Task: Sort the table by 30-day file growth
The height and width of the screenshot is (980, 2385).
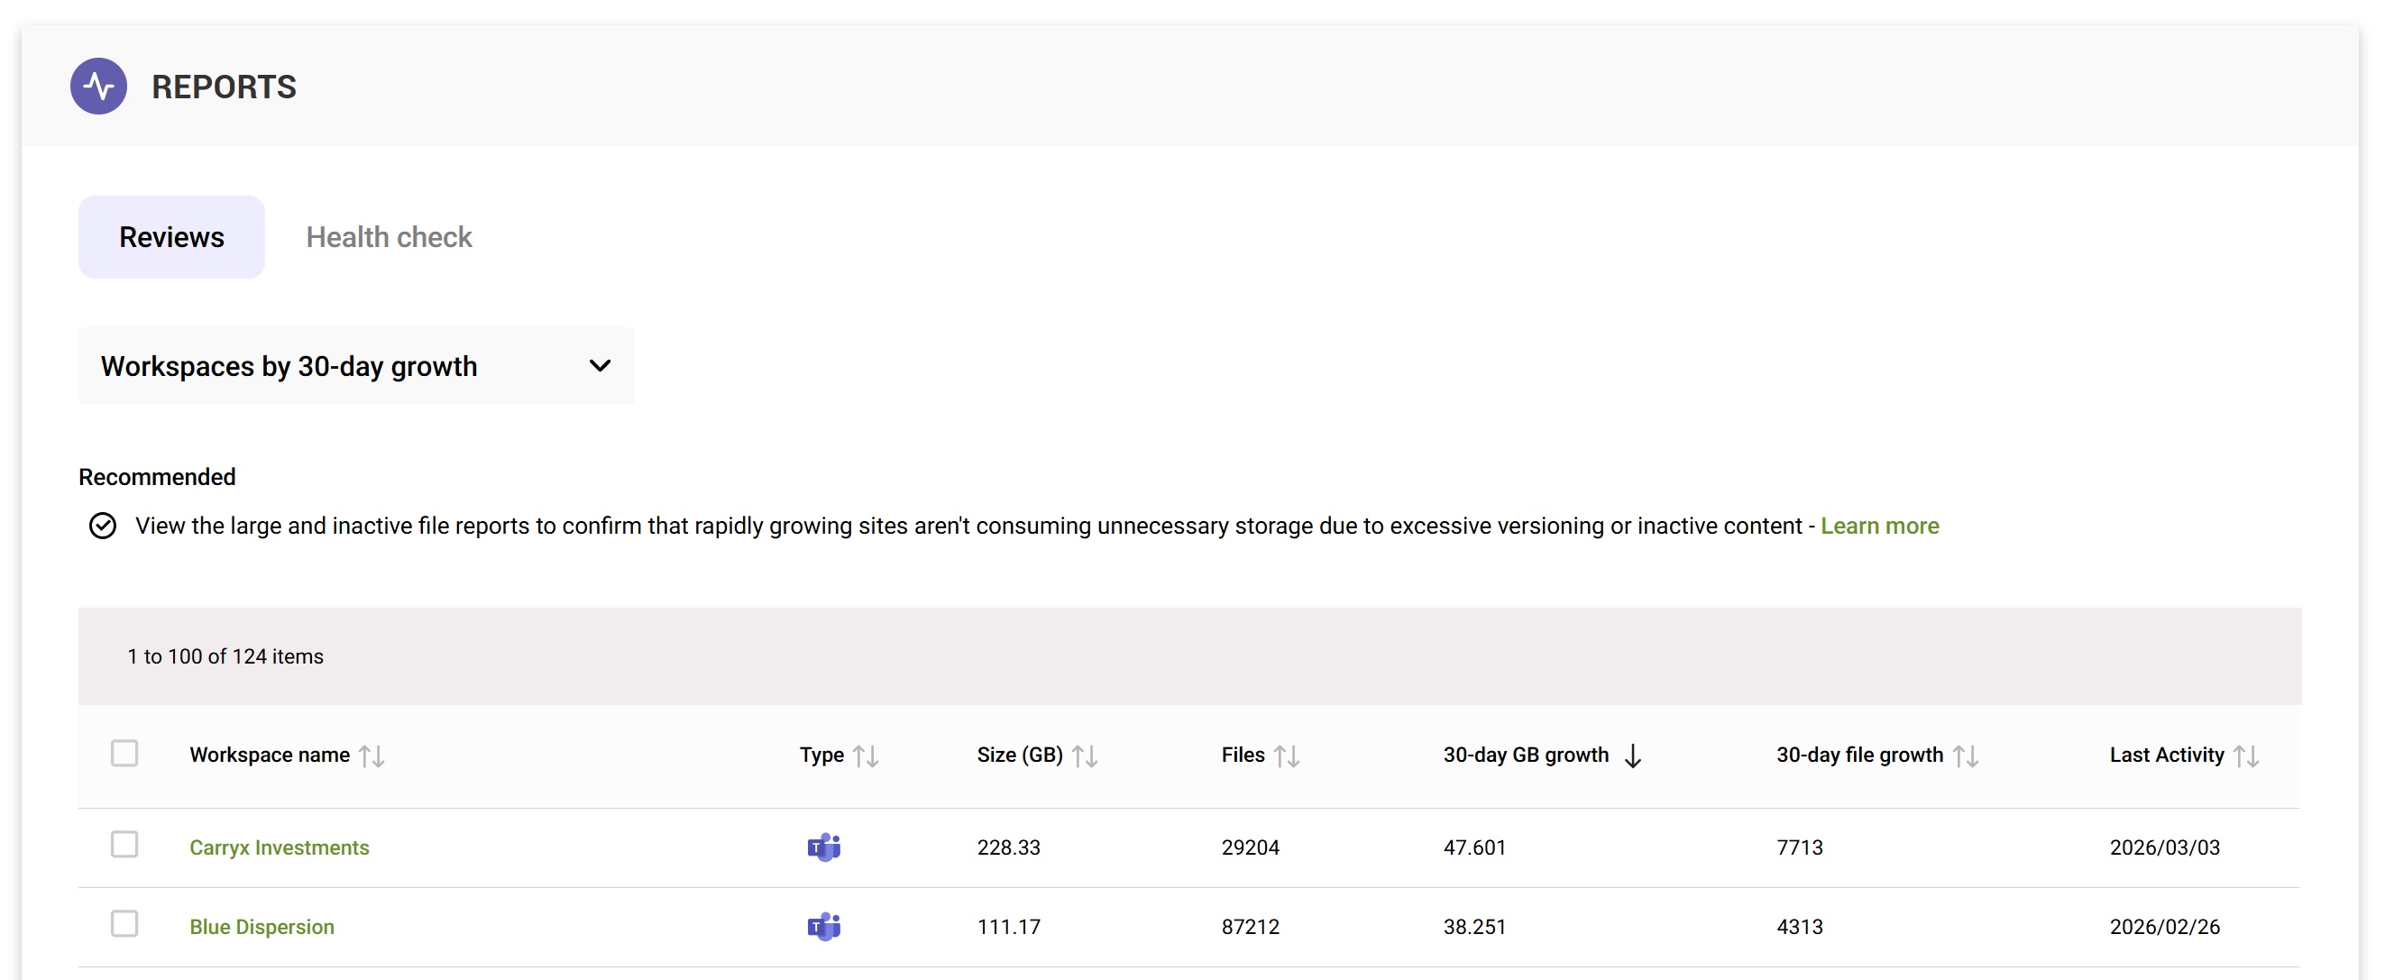Action: coord(1966,755)
